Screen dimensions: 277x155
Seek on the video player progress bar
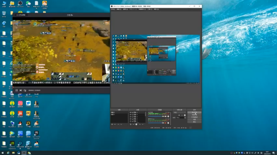[61, 87]
